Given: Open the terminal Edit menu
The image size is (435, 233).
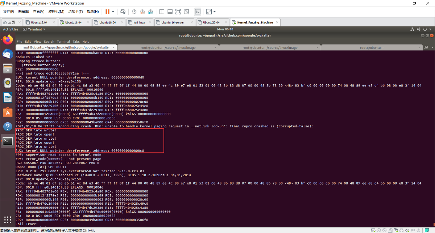Looking at the screenshot, I should coord(28,42).
